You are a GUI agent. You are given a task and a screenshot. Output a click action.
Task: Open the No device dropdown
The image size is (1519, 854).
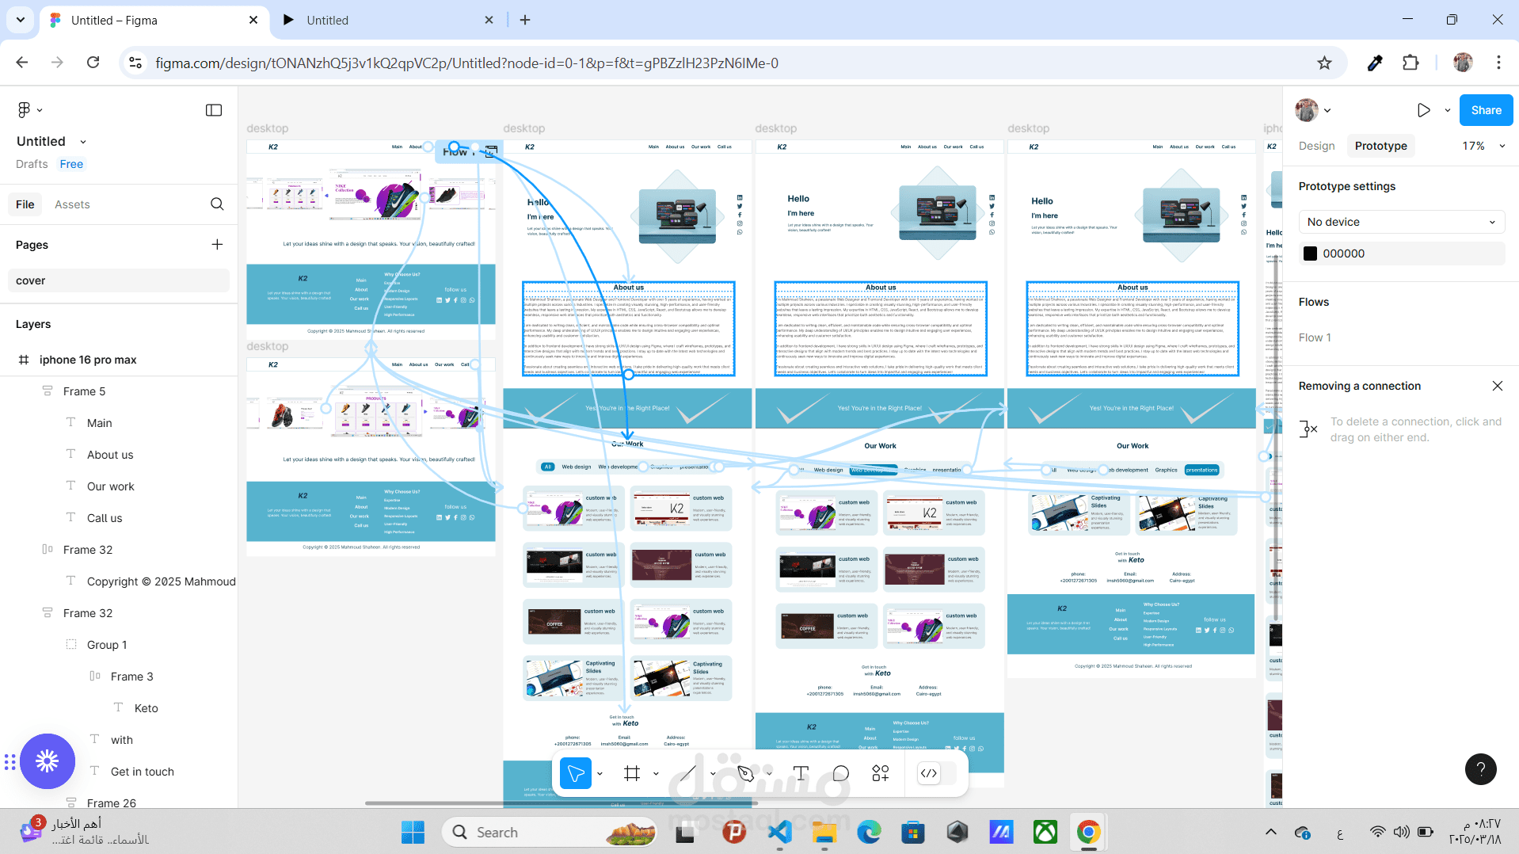tap(1401, 222)
